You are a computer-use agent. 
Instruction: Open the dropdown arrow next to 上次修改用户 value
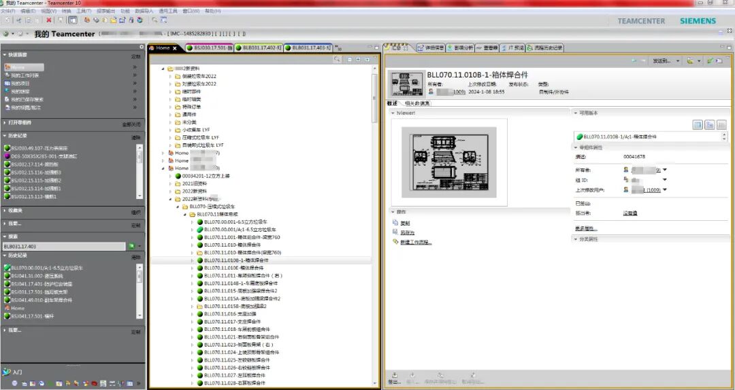click(665, 190)
